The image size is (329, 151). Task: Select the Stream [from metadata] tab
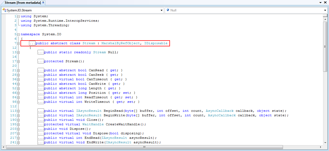(23, 2)
